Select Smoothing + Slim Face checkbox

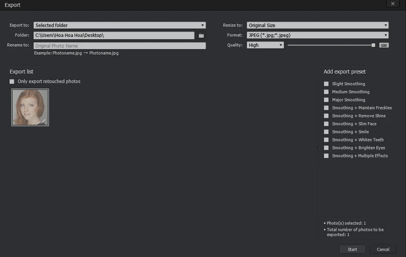[x=326, y=124]
